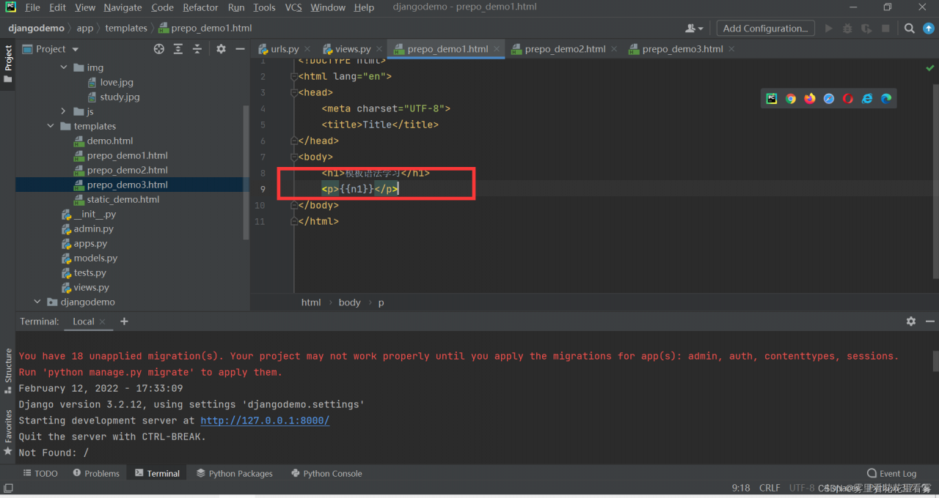
Task: Collapse all in Project tree
Action: 197,49
